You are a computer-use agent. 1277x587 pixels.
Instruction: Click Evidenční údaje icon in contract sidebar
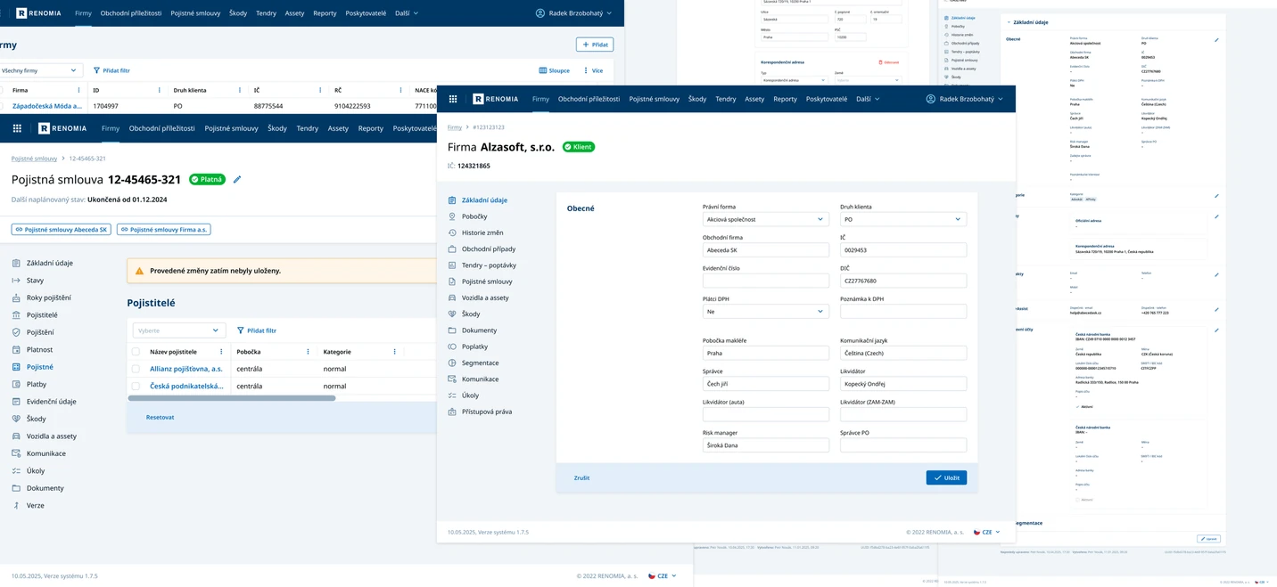tap(16, 402)
